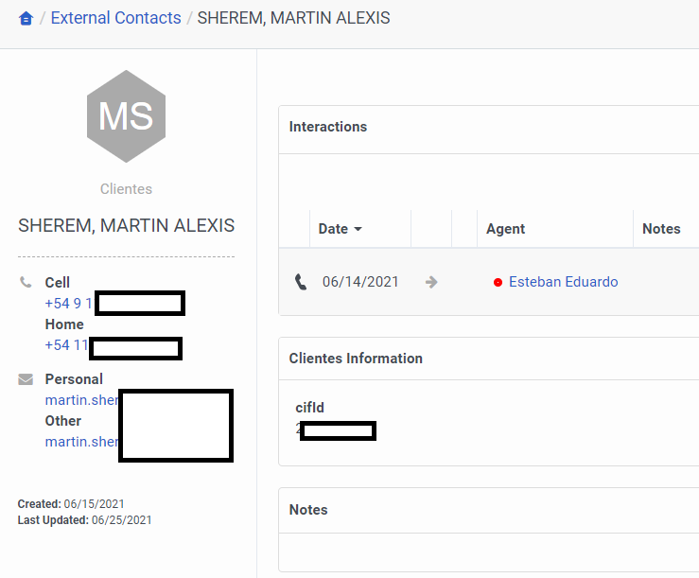Click the MS hexagon avatar

126,116
